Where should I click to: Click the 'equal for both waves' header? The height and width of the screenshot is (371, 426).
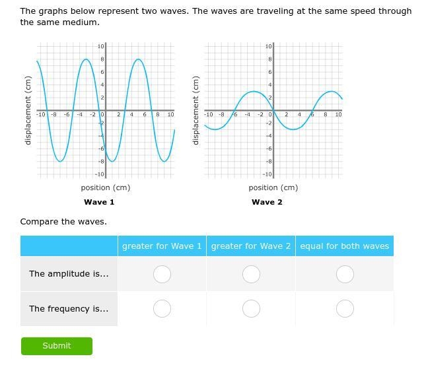click(345, 246)
